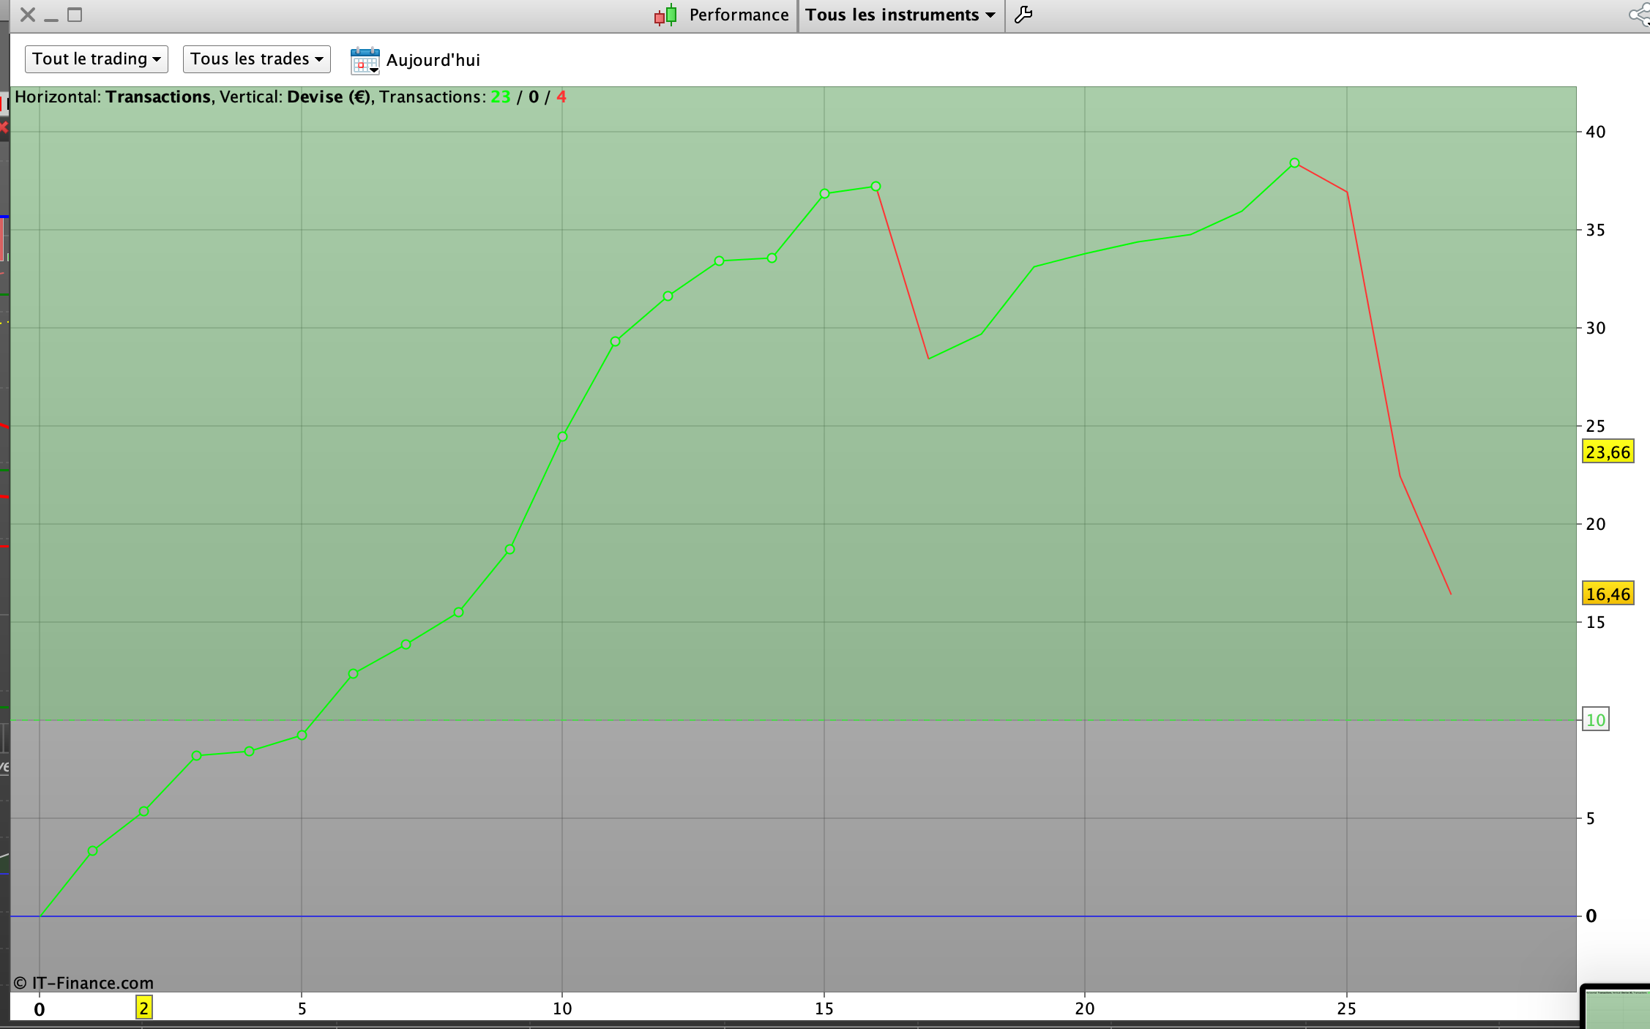Click the orange 16,46 value label
Viewport: 1650px width, 1029px height.
(1608, 594)
